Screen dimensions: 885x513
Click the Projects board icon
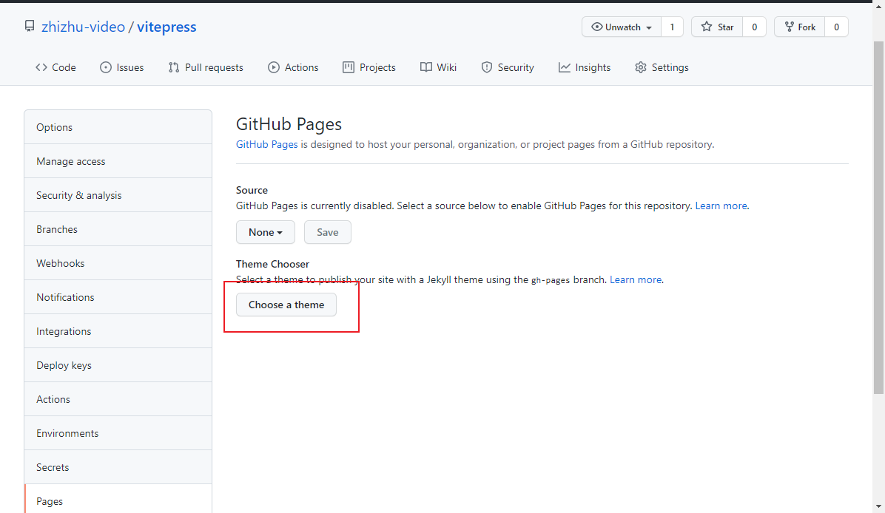[x=349, y=68]
